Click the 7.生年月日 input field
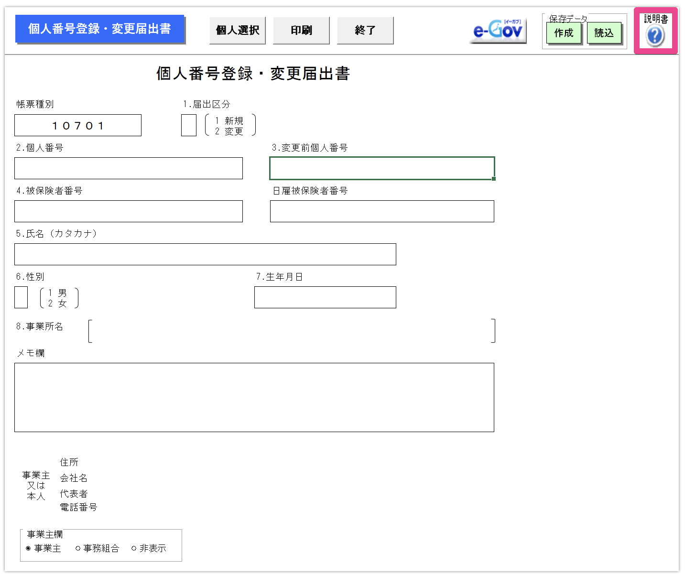The height and width of the screenshot is (576, 685). click(325, 297)
